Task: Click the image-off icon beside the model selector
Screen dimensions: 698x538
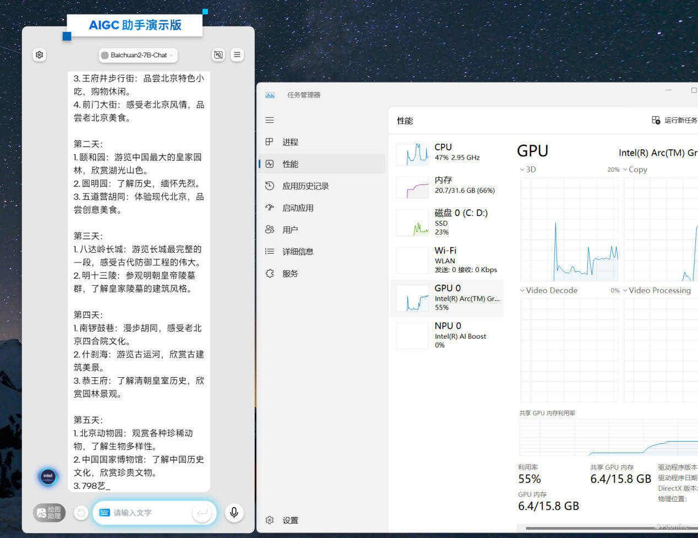Action: (x=219, y=55)
